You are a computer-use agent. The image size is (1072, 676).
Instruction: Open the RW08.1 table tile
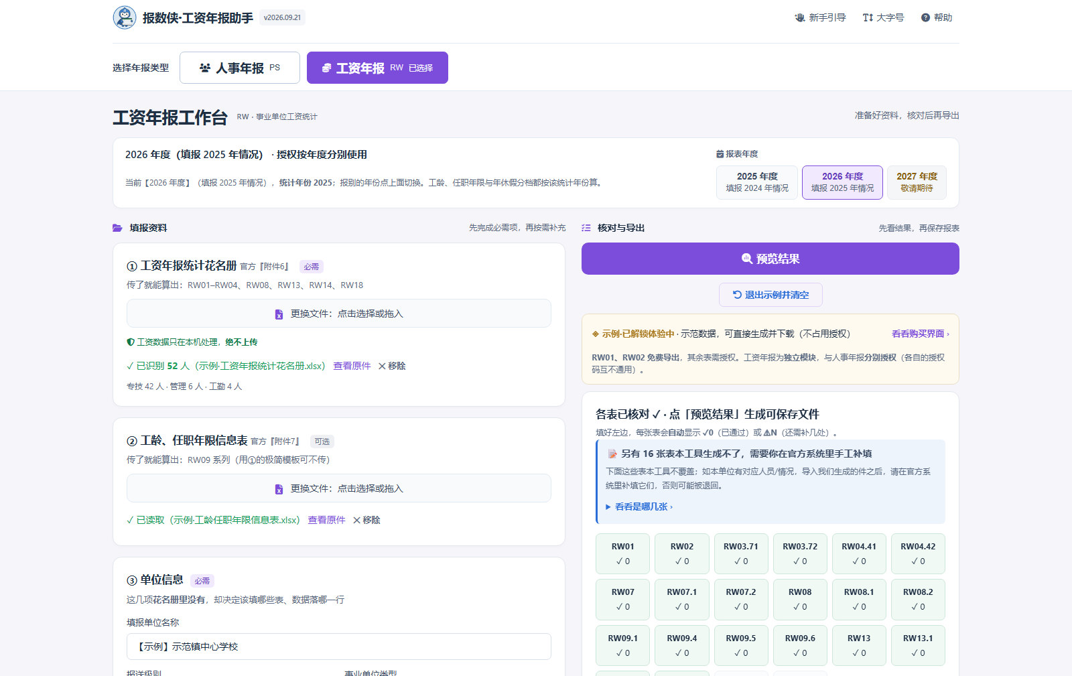click(859, 600)
